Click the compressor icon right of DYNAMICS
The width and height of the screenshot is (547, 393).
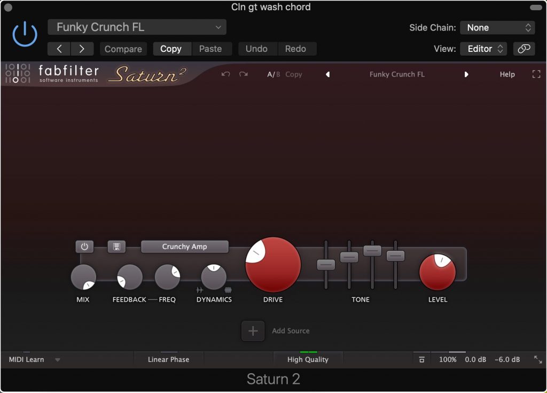point(228,290)
